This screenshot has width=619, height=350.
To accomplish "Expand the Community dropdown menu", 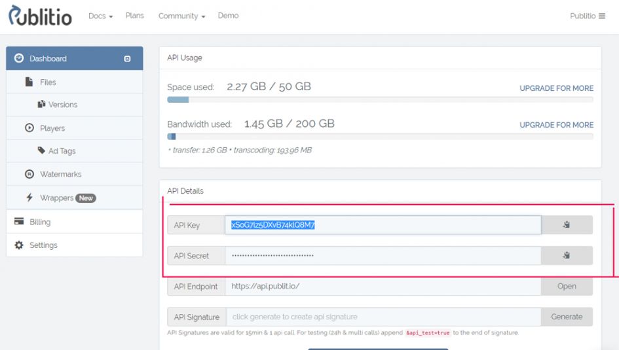I will (x=181, y=16).
